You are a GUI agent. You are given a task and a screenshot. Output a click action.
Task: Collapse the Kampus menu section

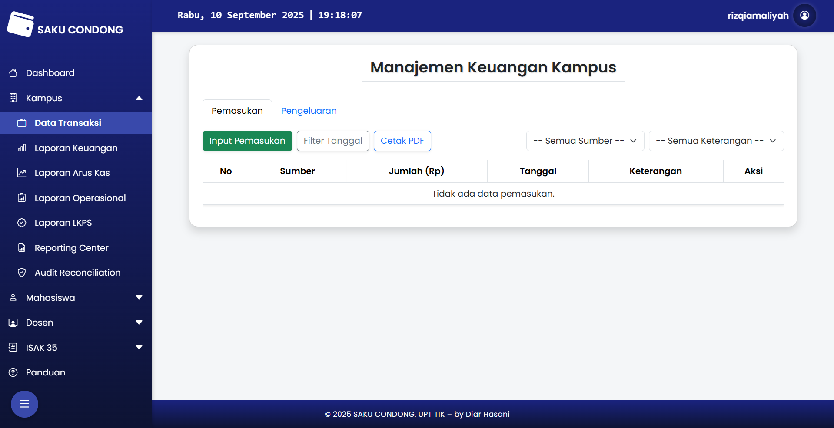(x=139, y=98)
